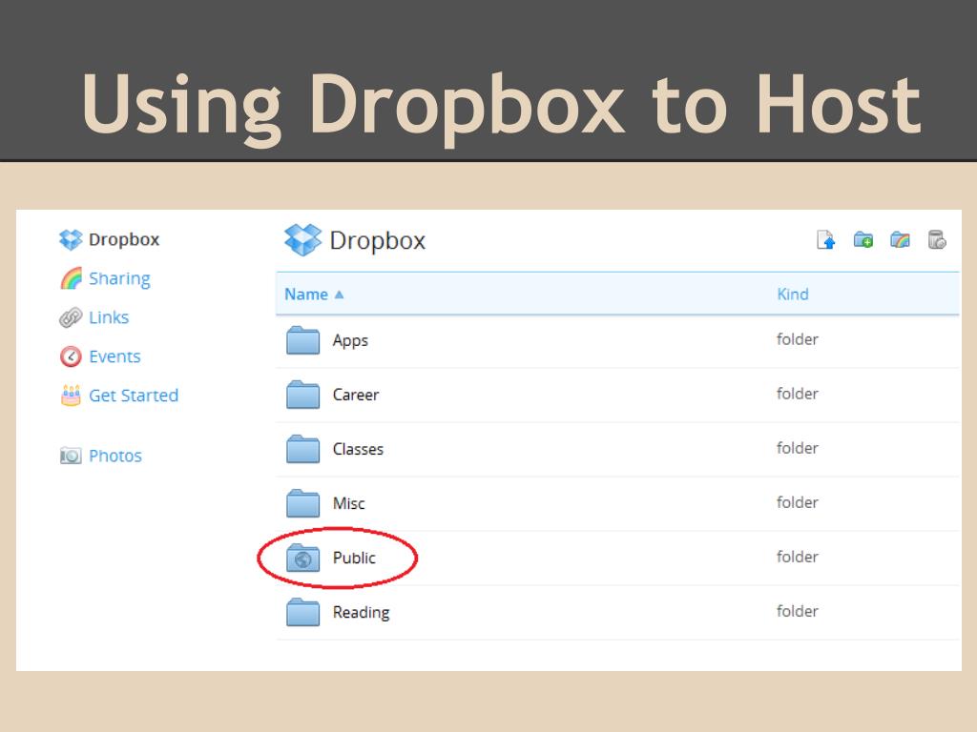Click the Dropbox title heading text
The image size is (977, 732).
(x=377, y=240)
